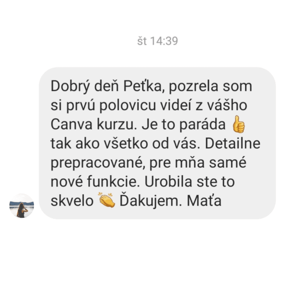The height and width of the screenshot is (290, 290).
Task: Click the word Canva in the message
Action: [71, 125]
